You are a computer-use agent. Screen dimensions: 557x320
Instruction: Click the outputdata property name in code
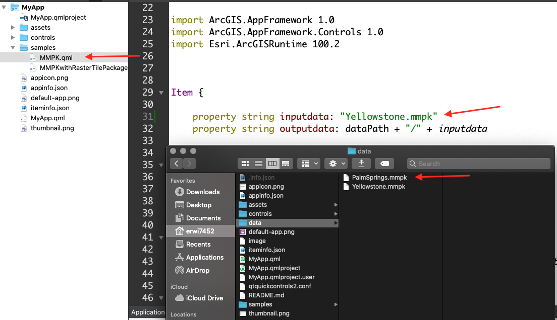(x=307, y=129)
